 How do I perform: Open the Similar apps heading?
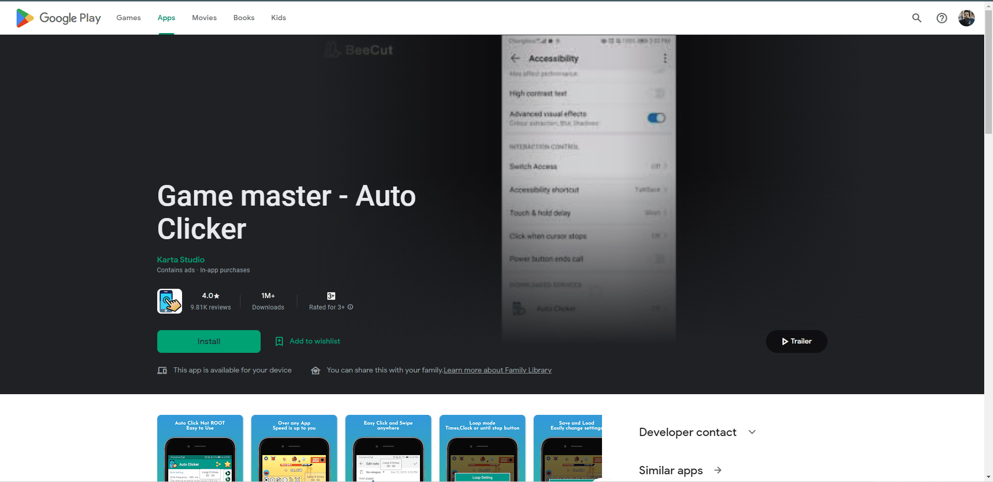click(671, 470)
